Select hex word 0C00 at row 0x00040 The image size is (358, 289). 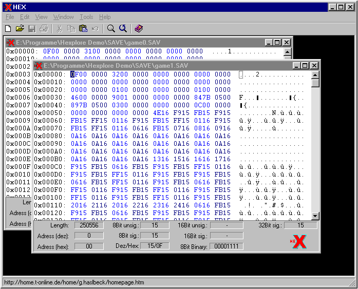pyautogui.click(x=202, y=105)
